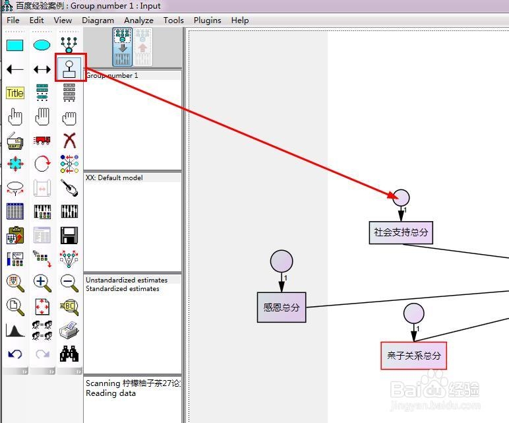Select the reposition diagram scroll tool
The width and height of the screenshot is (509, 423).
pos(42,188)
